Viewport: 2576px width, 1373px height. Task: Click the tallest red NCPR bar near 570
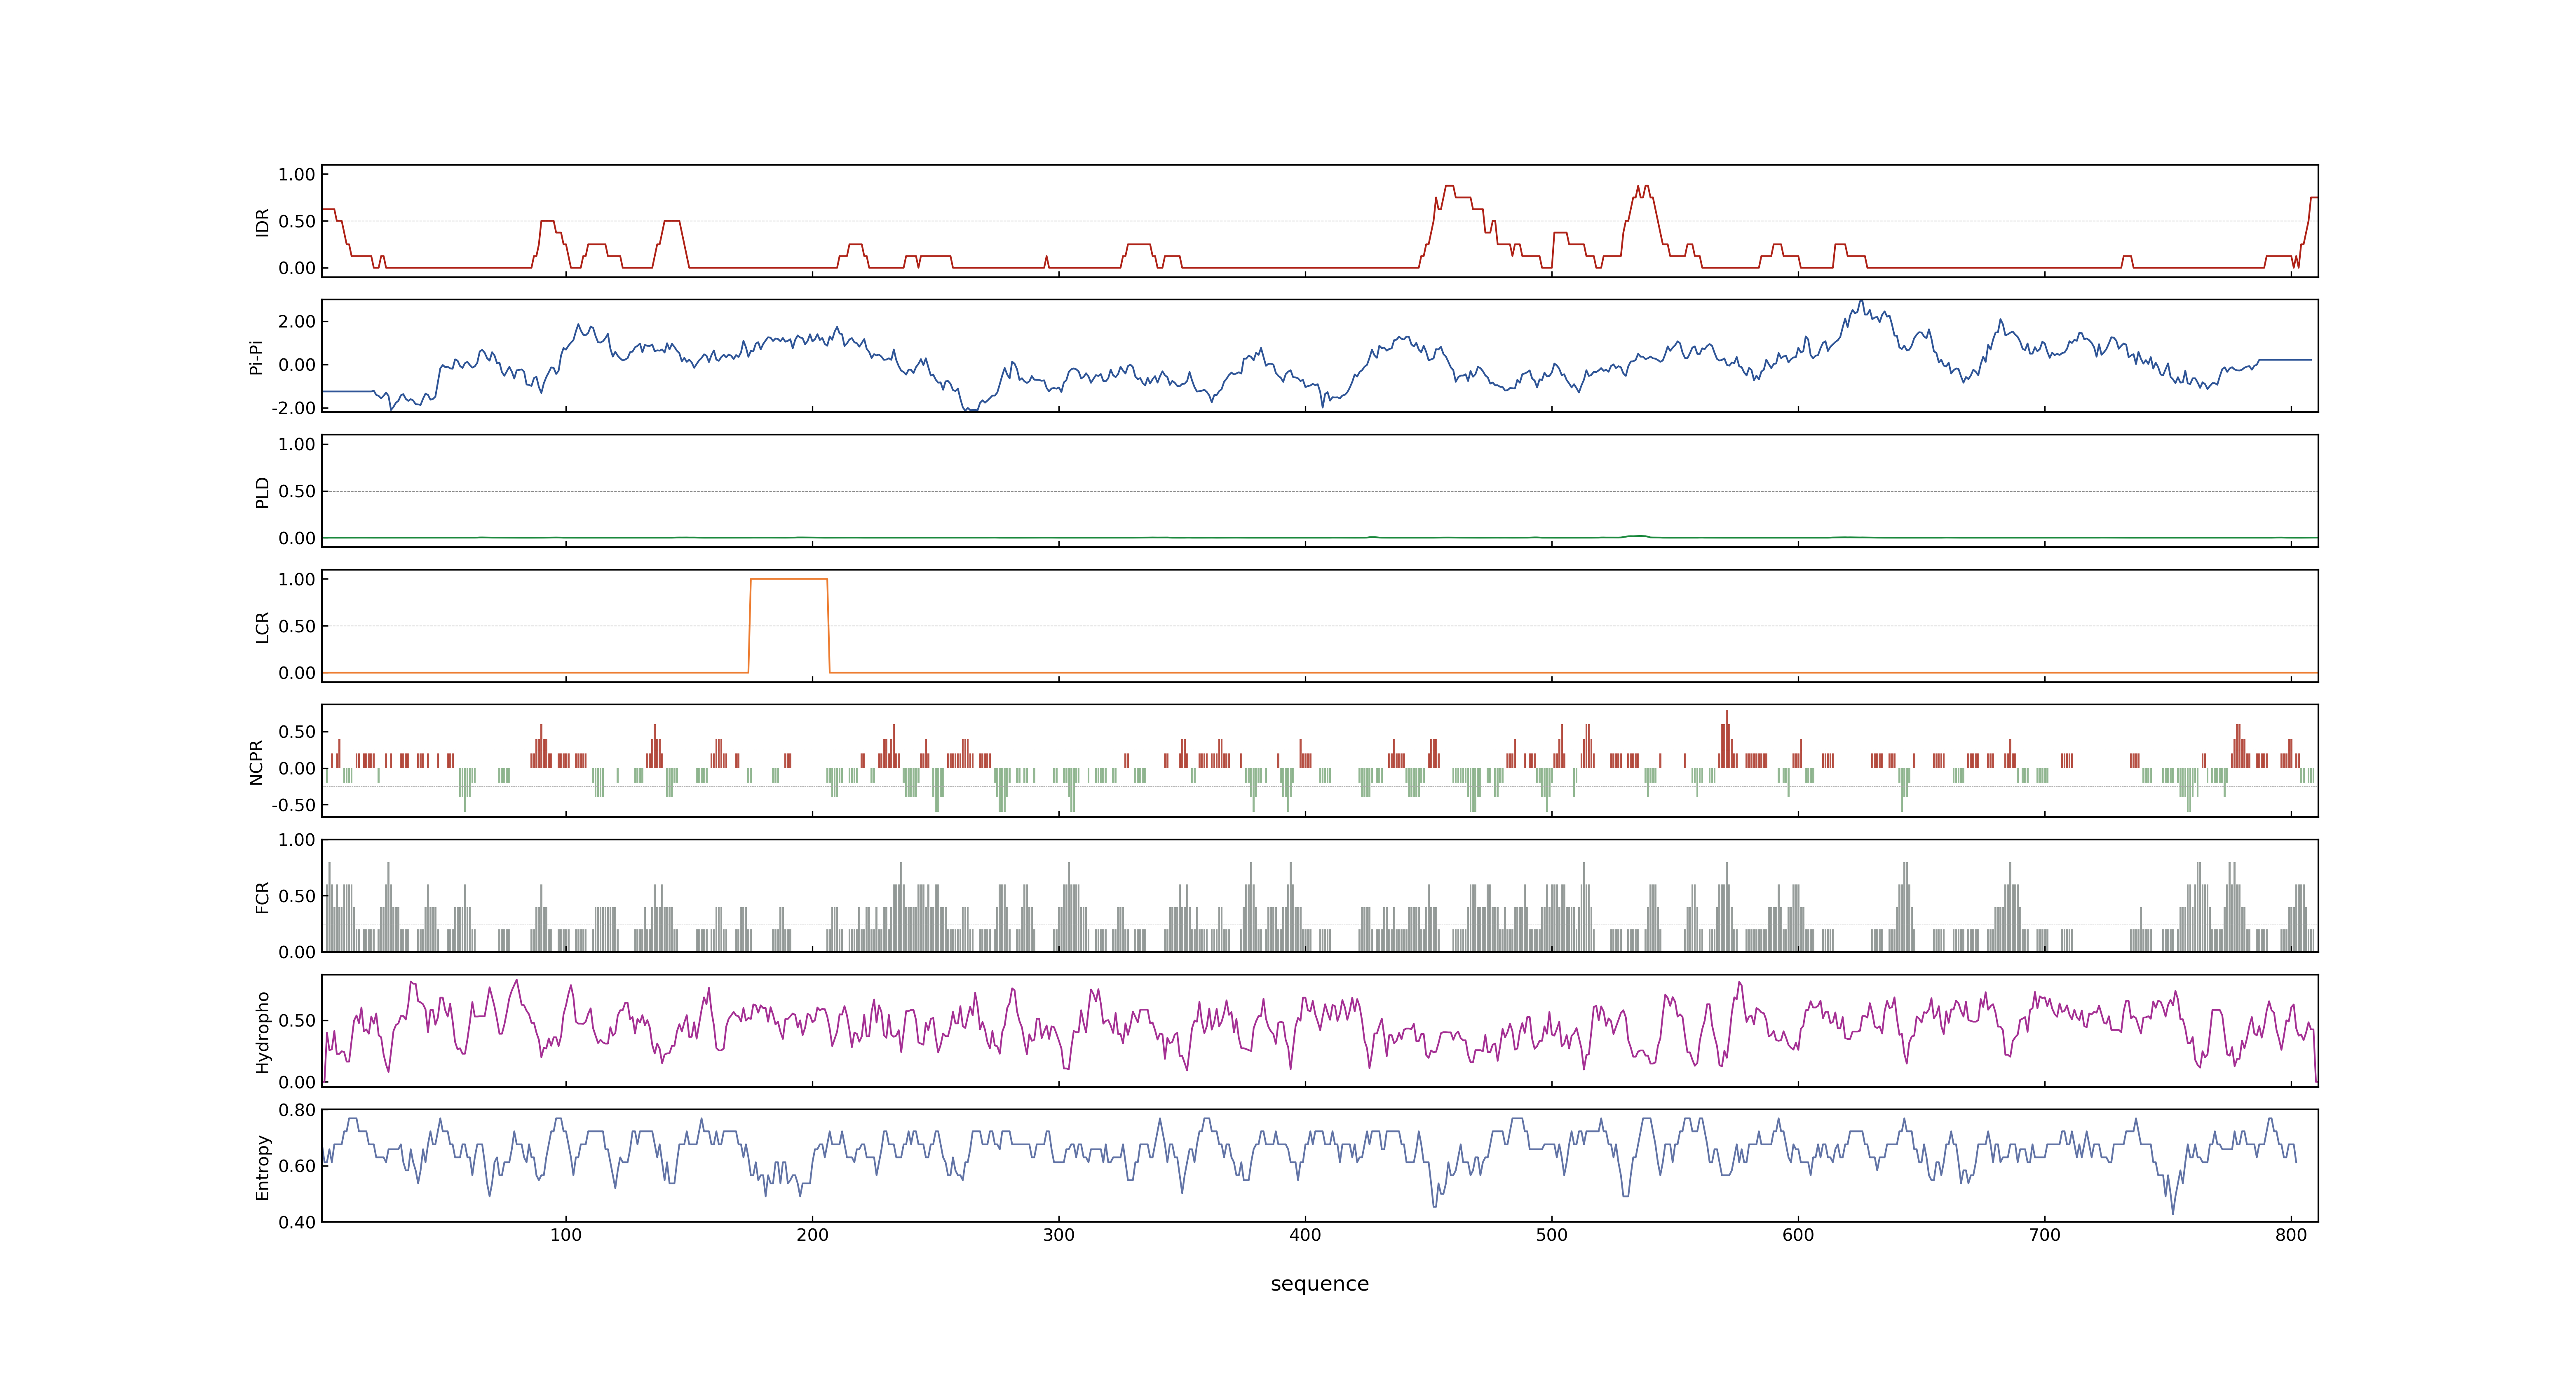(x=1726, y=739)
